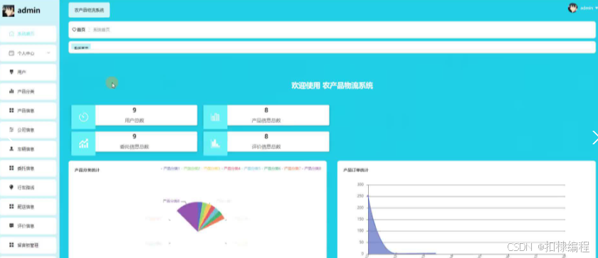Click the 个人中心 sidebar icon

click(11, 53)
